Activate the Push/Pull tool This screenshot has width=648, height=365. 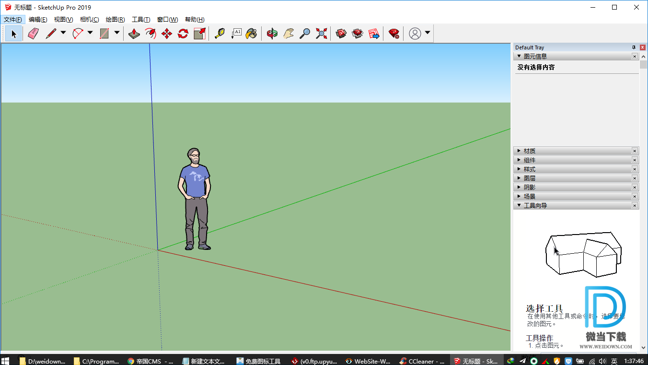134,34
